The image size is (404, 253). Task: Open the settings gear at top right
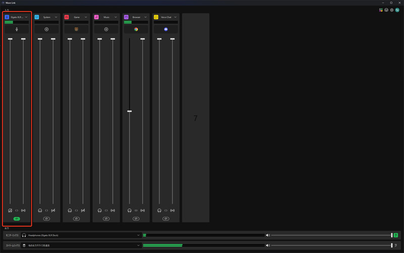pos(392,10)
